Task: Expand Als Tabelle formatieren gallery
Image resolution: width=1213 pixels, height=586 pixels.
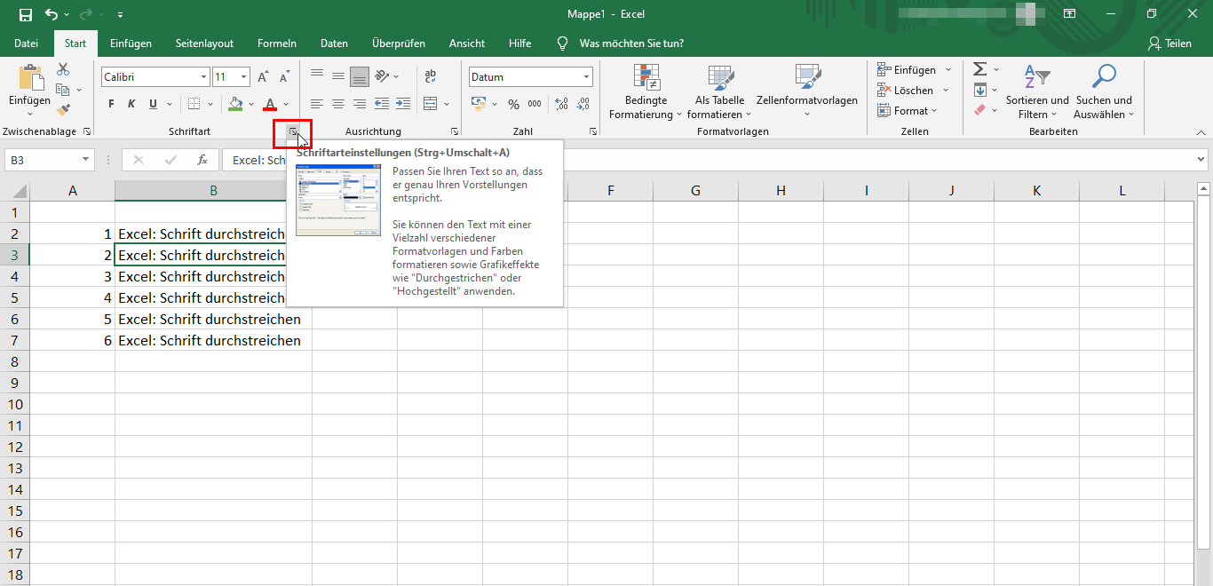Action: point(719,91)
